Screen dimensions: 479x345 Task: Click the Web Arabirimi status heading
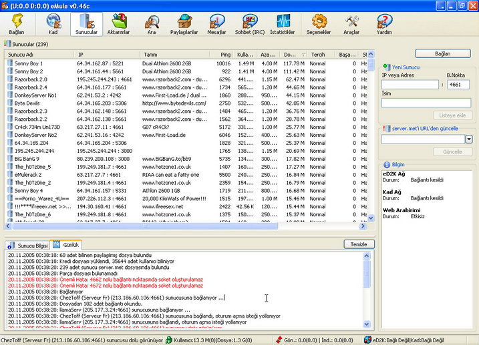pos(402,210)
